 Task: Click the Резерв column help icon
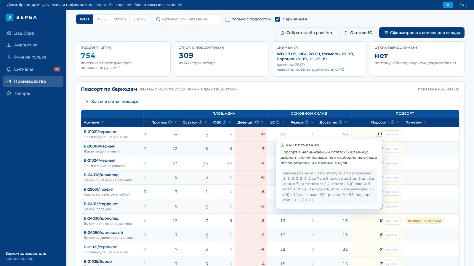click(307, 122)
